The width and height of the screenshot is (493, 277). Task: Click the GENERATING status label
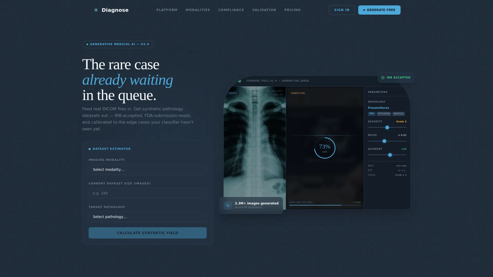coord(298,93)
